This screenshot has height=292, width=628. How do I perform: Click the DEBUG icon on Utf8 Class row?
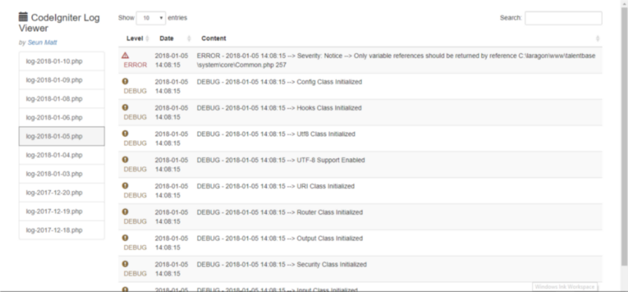coord(125,133)
